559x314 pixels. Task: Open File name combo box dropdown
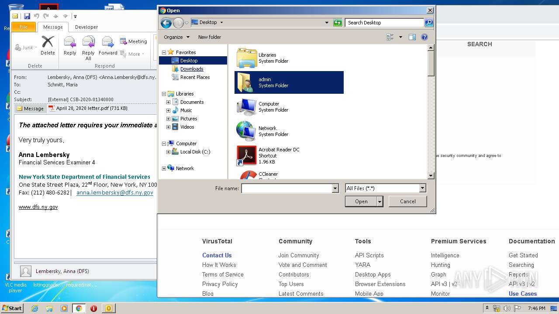coord(335,188)
